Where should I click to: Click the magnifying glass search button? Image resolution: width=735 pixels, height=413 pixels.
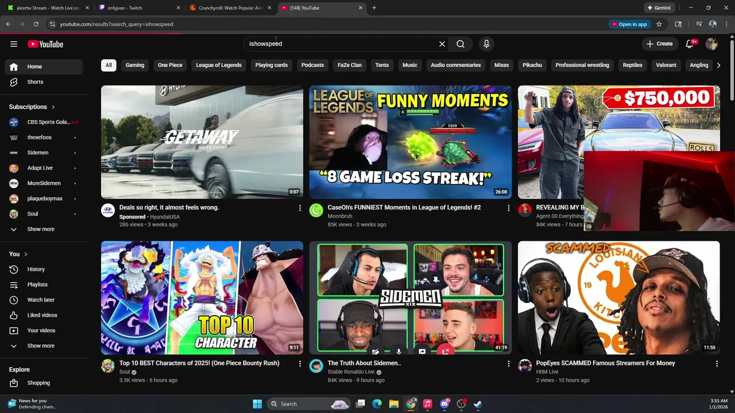(461, 44)
